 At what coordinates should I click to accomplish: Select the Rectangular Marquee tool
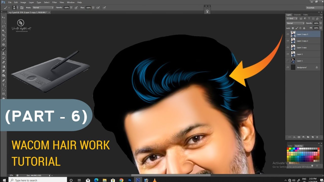[x=4, y=22]
